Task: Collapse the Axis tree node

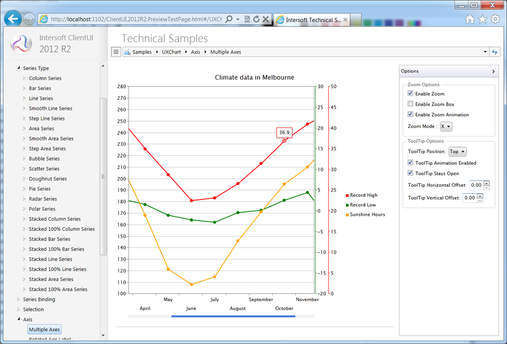Action: pos(18,319)
